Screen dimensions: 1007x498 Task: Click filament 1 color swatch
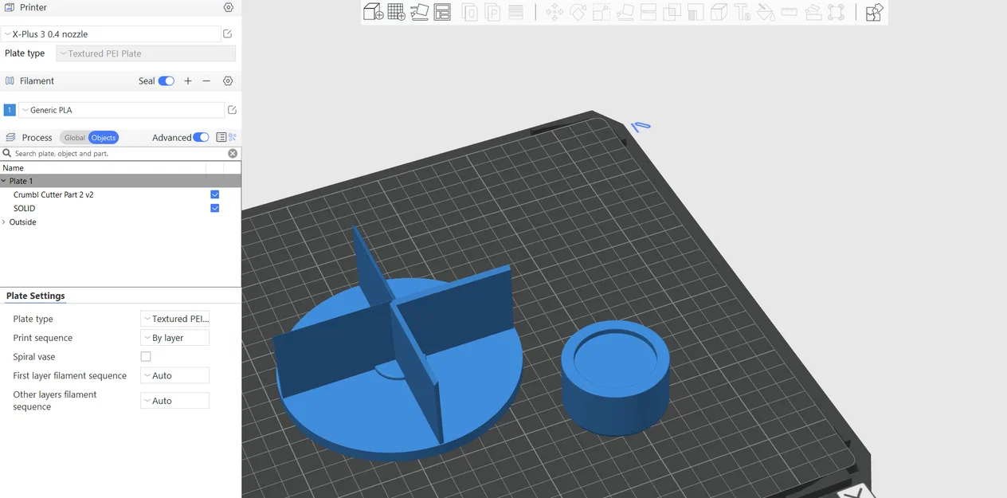10,110
